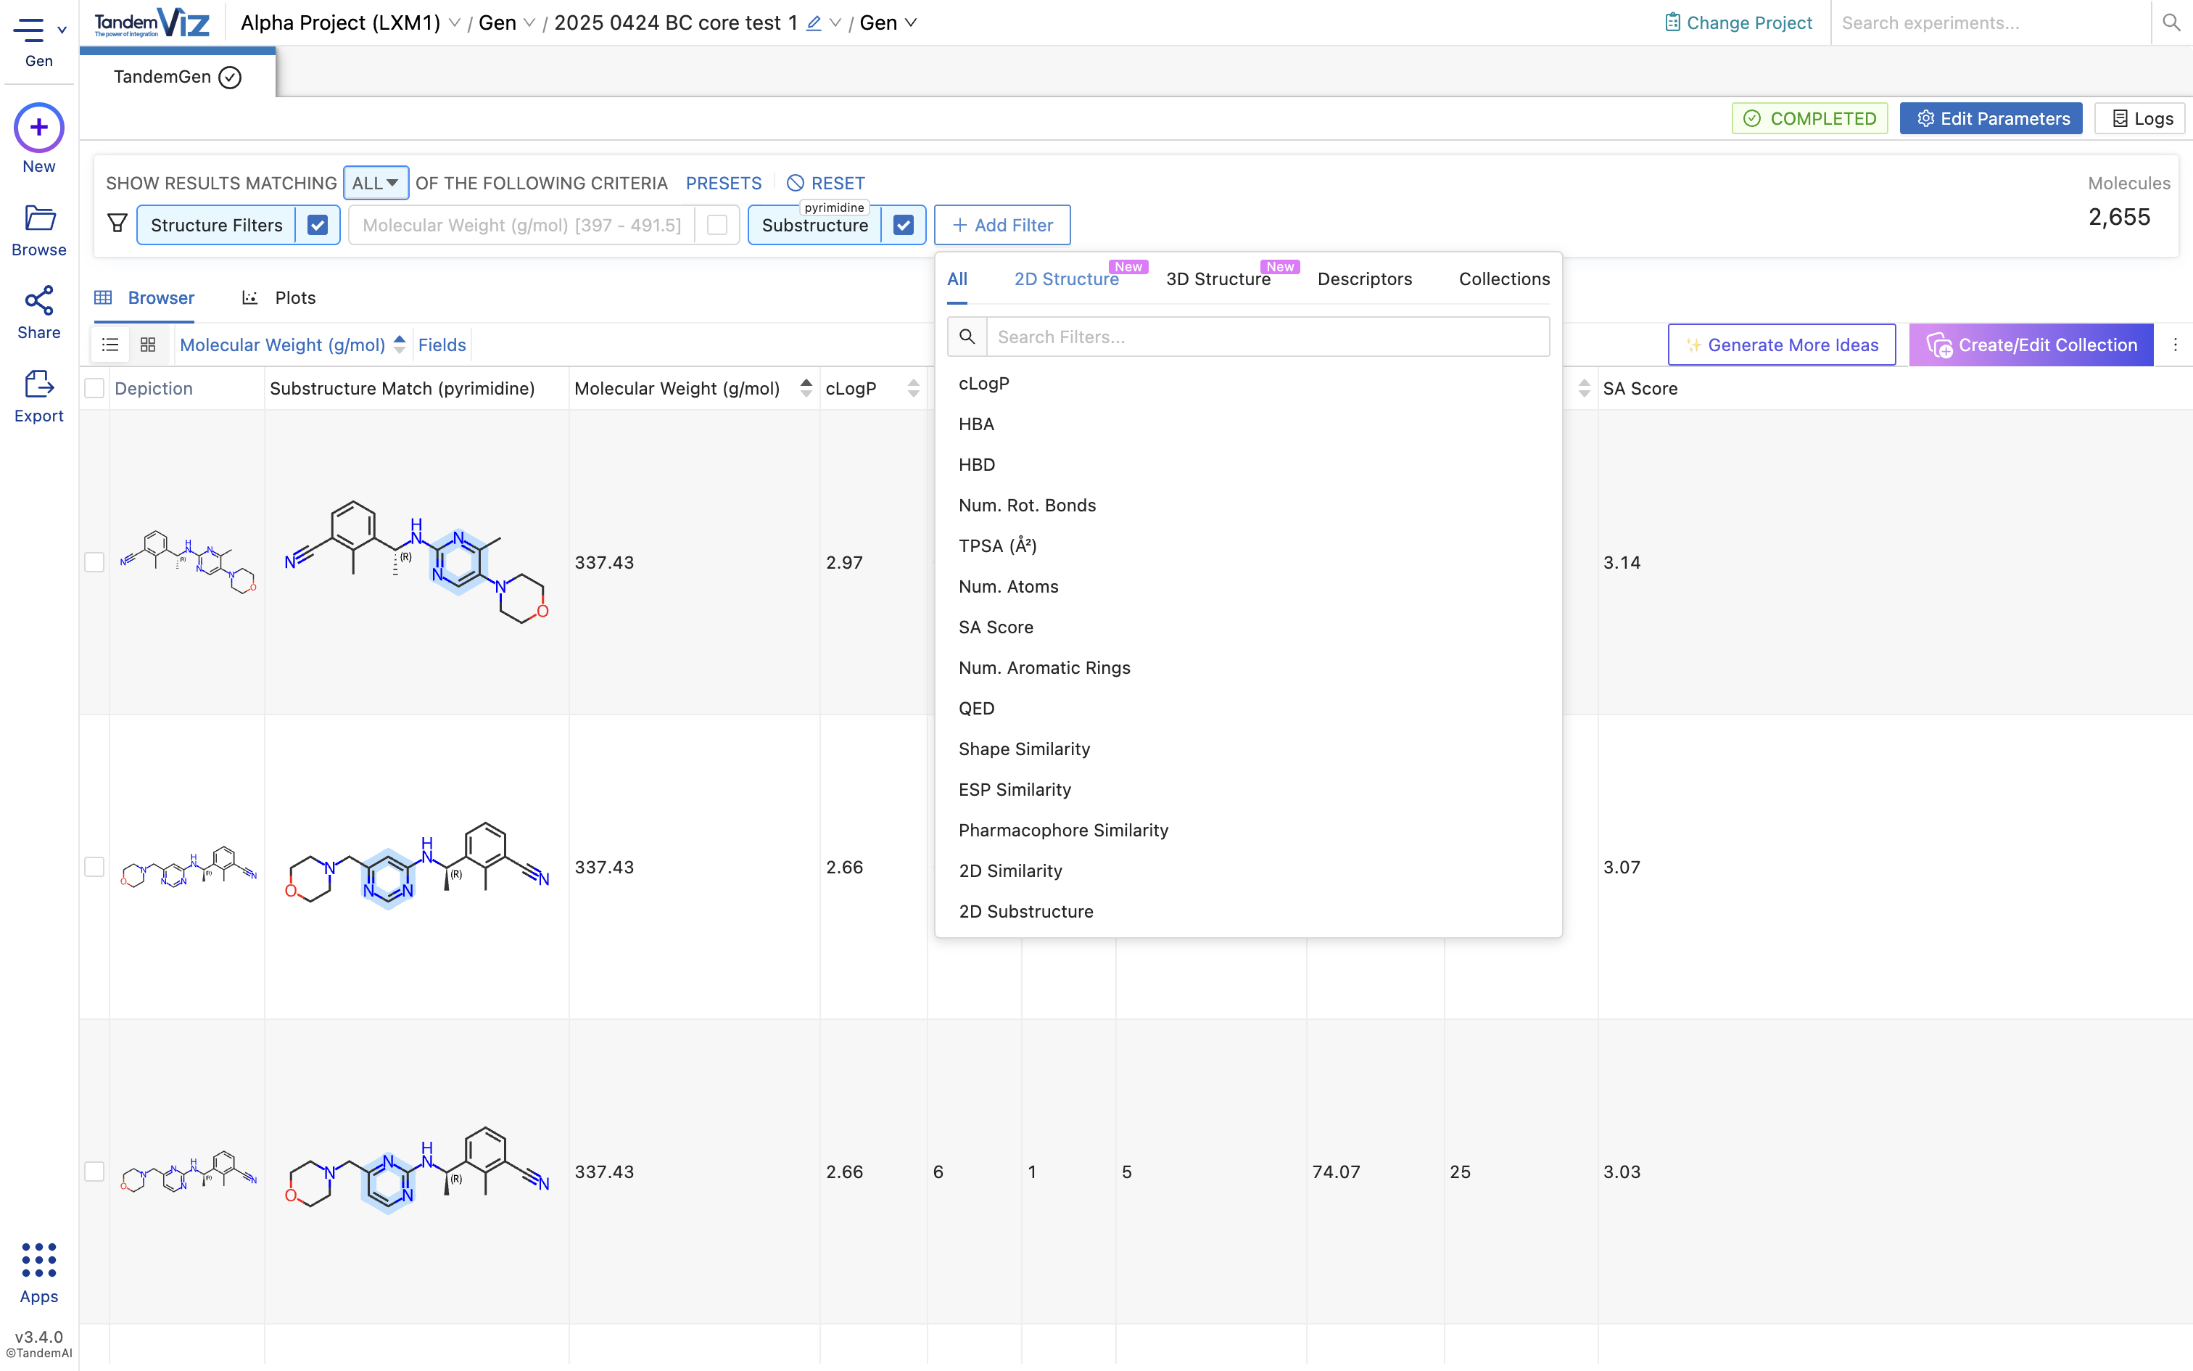Click sort arrows left of SA Score column
Screen dimensions: 2193x1371
point(1584,388)
